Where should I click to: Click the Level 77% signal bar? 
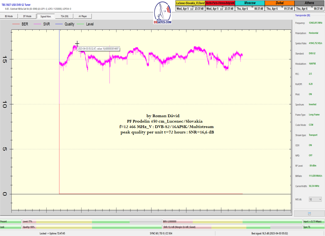[x=92, y=221]
